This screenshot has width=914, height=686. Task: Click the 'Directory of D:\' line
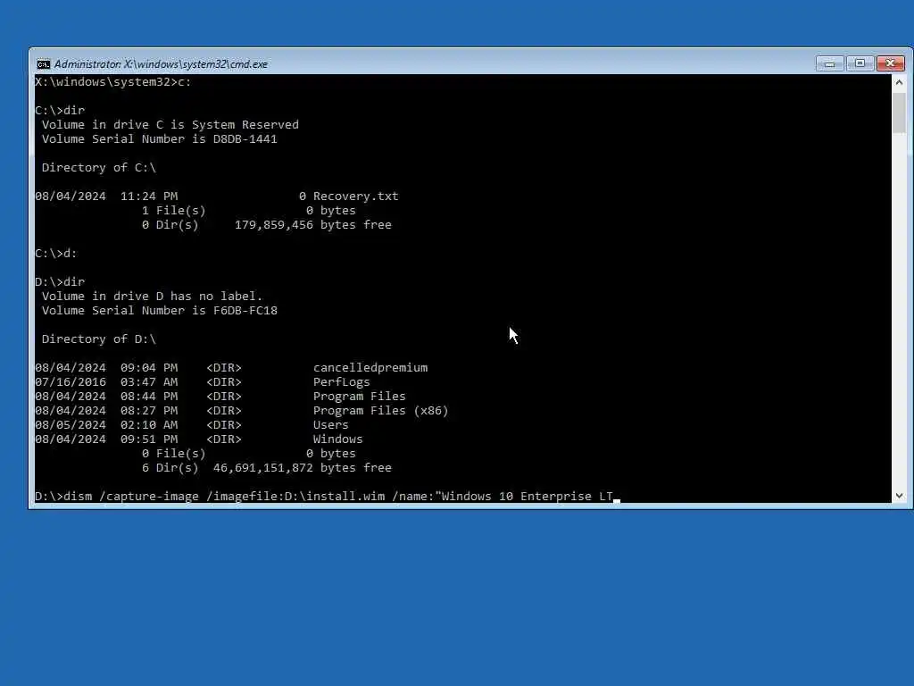98,339
